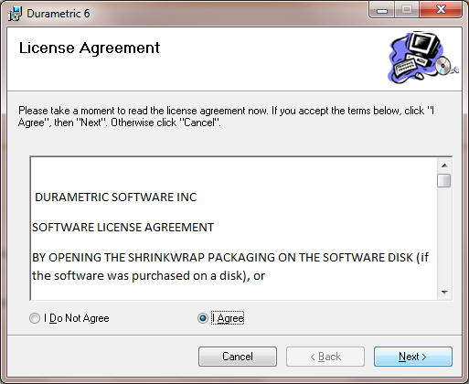Minimize the Durametric 6 installer window

[382, 10]
